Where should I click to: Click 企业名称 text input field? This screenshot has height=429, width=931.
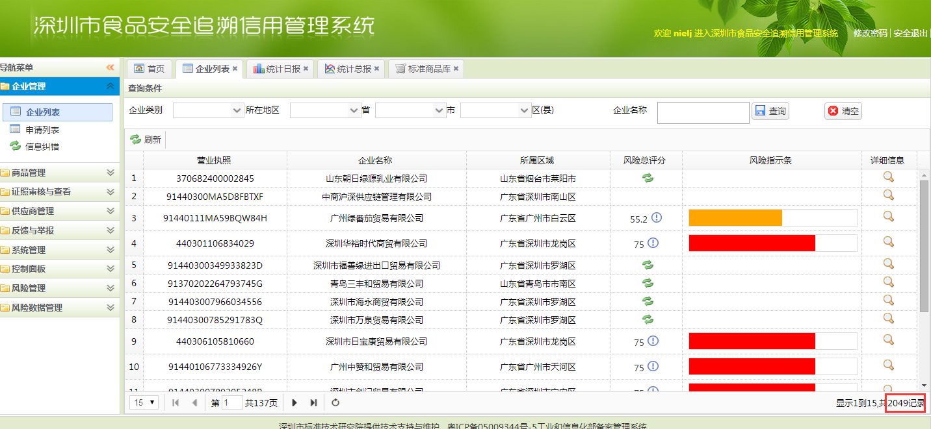tap(703, 113)
